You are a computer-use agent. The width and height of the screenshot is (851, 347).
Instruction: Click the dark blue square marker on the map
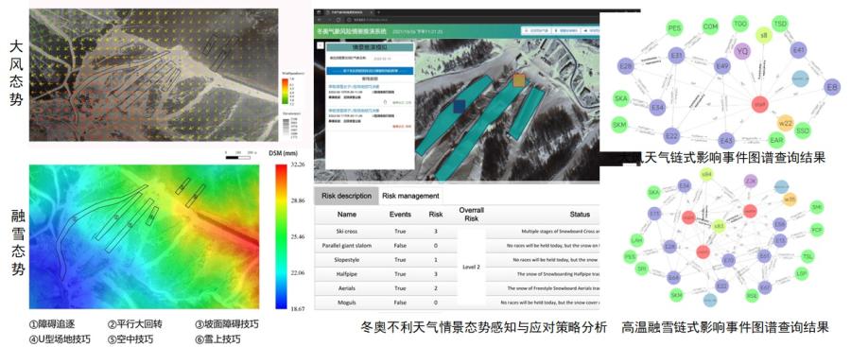click(460, 107)
